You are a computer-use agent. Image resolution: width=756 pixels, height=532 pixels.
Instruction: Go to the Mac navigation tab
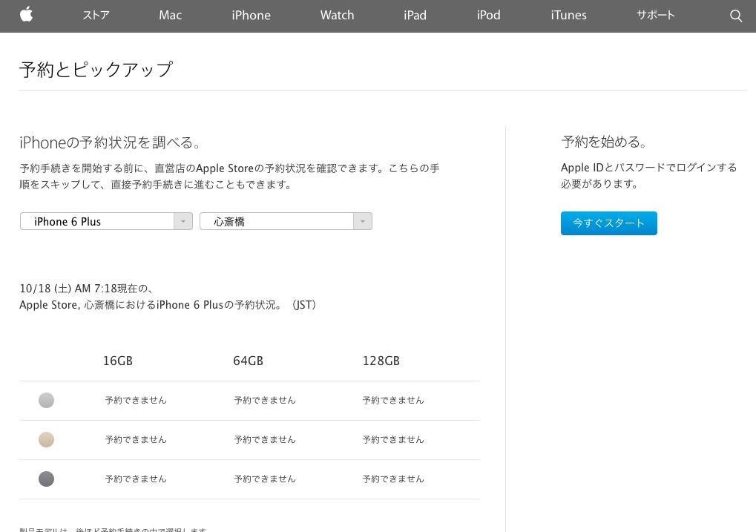pyautogui.click(x=170, y=16)
